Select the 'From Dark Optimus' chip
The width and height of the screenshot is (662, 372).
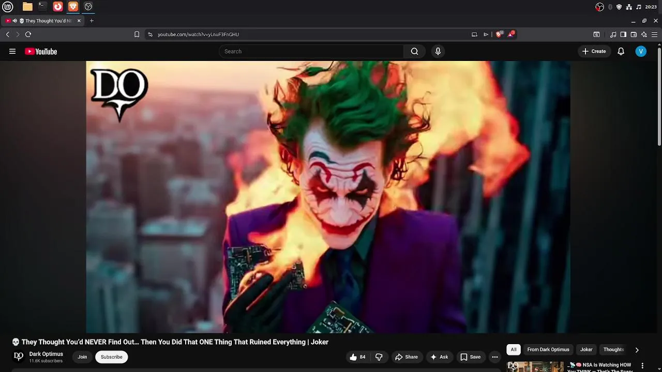pyautogui.click(x=548, y=350)
